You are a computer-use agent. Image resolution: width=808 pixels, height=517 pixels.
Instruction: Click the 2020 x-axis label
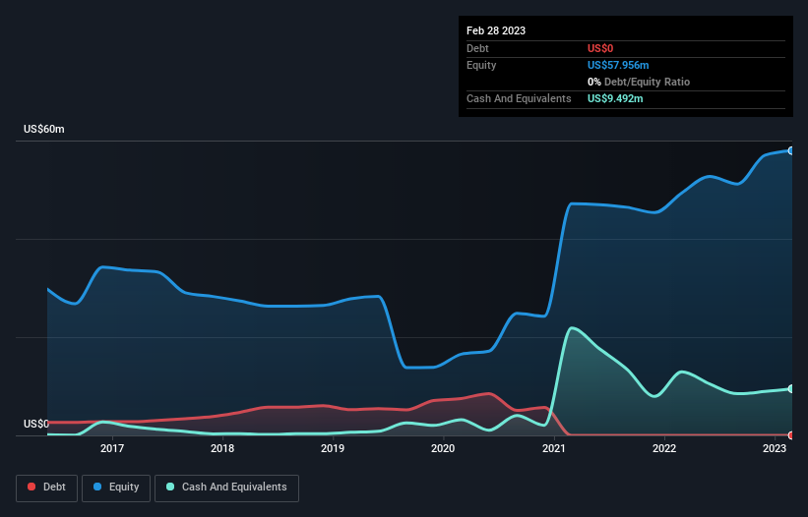click(x=443, y=448)
